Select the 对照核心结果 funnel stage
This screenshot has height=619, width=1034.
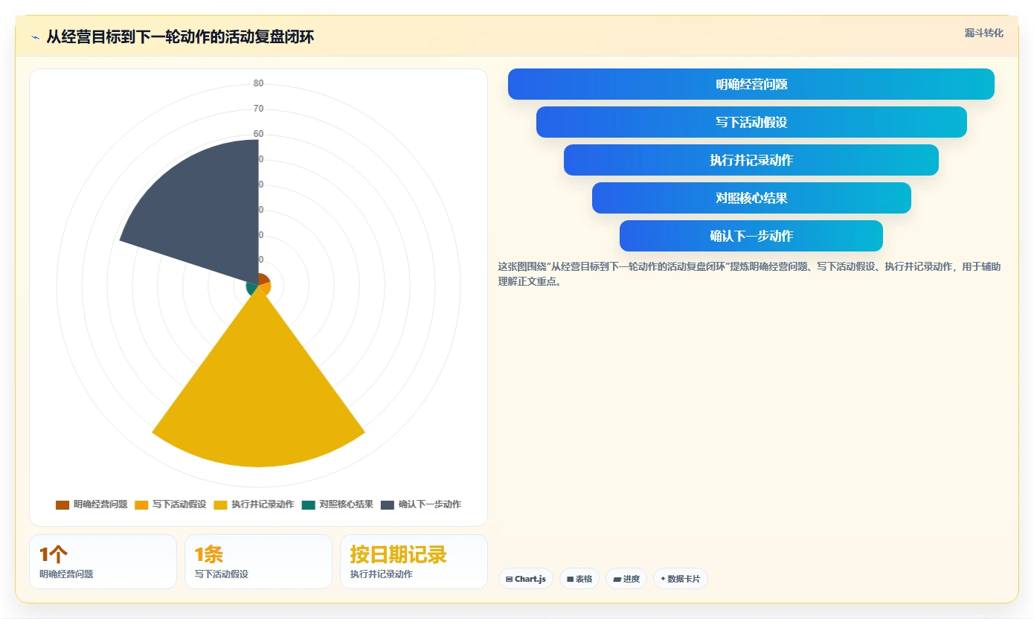coord(751,198)
